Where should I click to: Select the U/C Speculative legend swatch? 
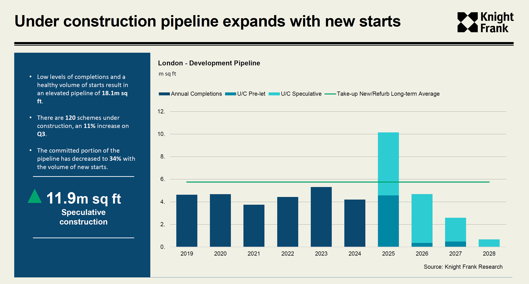click(274, 94)
